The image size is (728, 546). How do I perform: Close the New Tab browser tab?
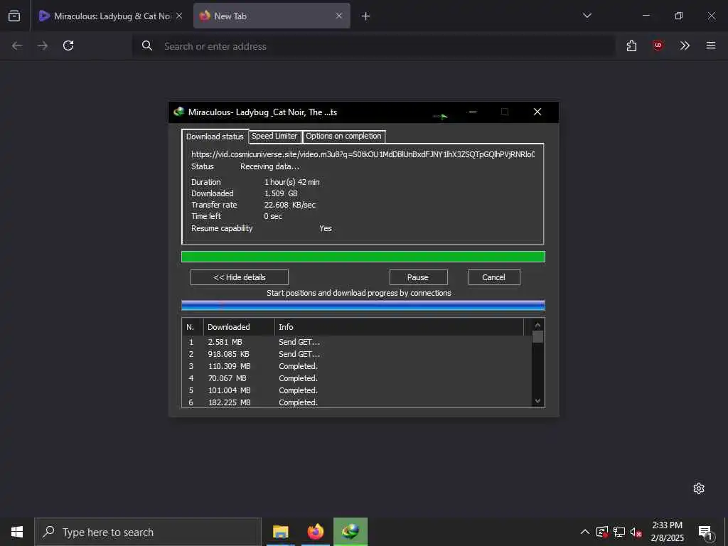pos(339,16)
